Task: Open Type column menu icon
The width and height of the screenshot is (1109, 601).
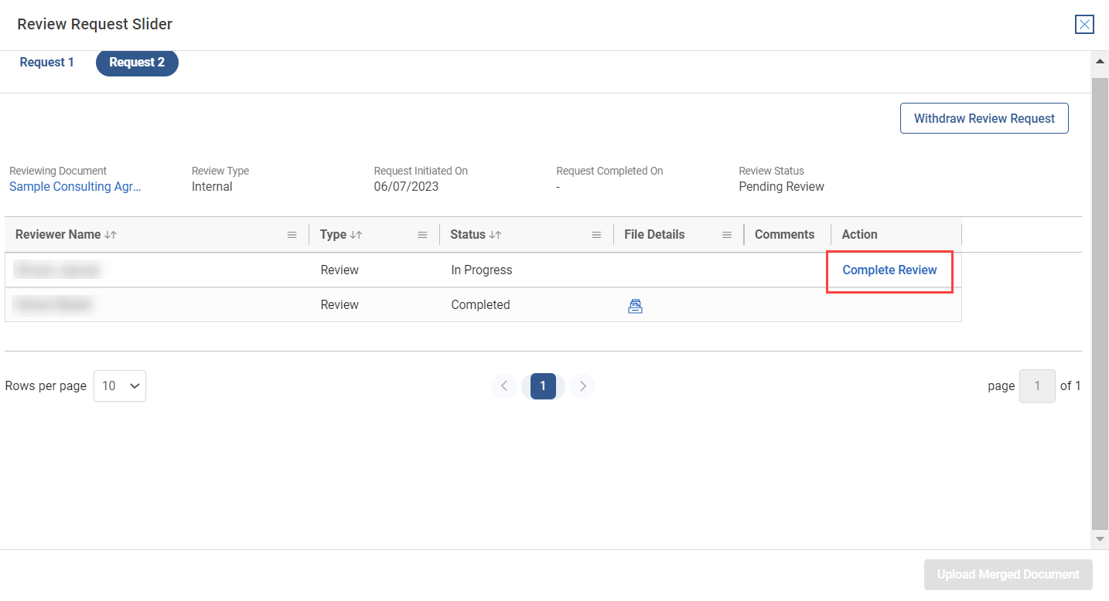Action: click(422, 235)
